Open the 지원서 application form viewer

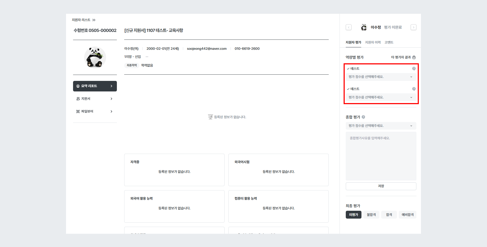(x=95, y=98)
